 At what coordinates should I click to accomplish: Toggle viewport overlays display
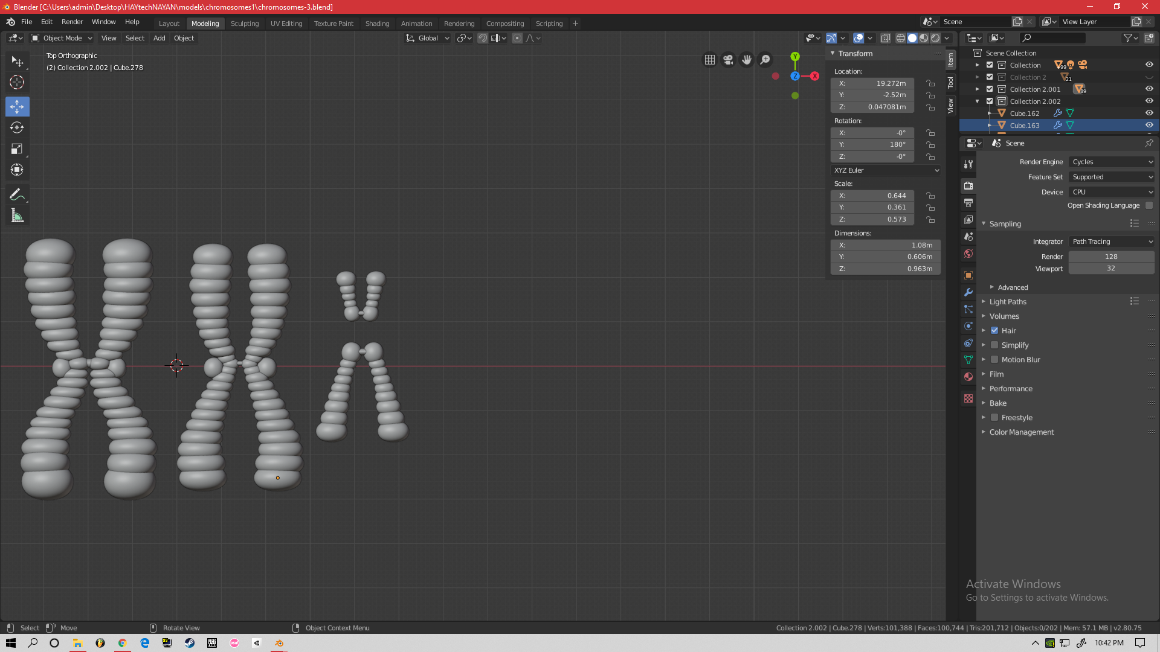(x=859, y=38)
